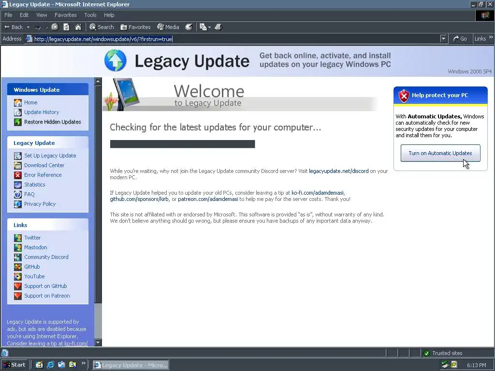The height and width of the screenshot is (371, 495).
Task: Open the Favorites menu
Action: click(x=65, y=15)
